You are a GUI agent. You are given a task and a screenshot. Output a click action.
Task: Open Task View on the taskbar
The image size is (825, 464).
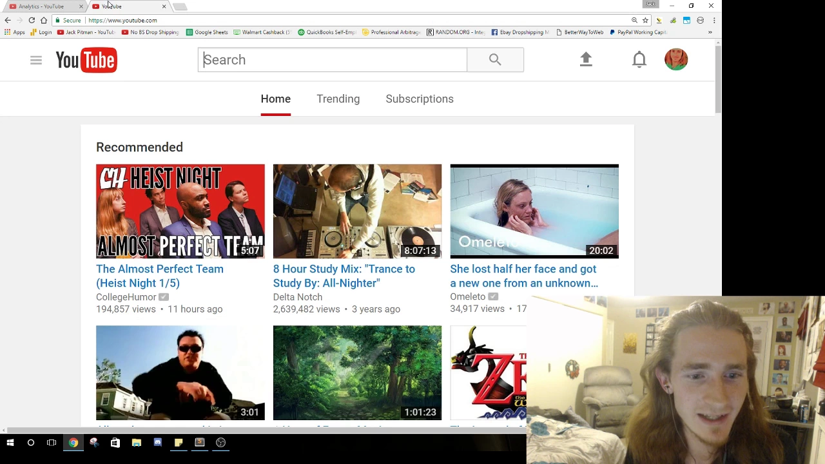click(52, 443)
